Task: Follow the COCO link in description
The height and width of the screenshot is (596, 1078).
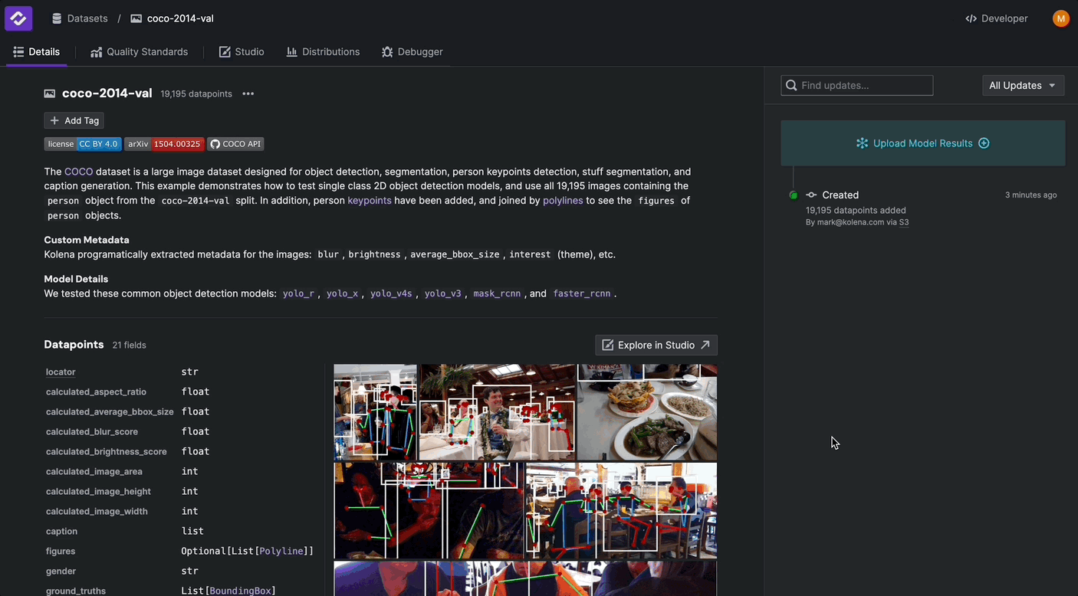Action: point(78,172)
